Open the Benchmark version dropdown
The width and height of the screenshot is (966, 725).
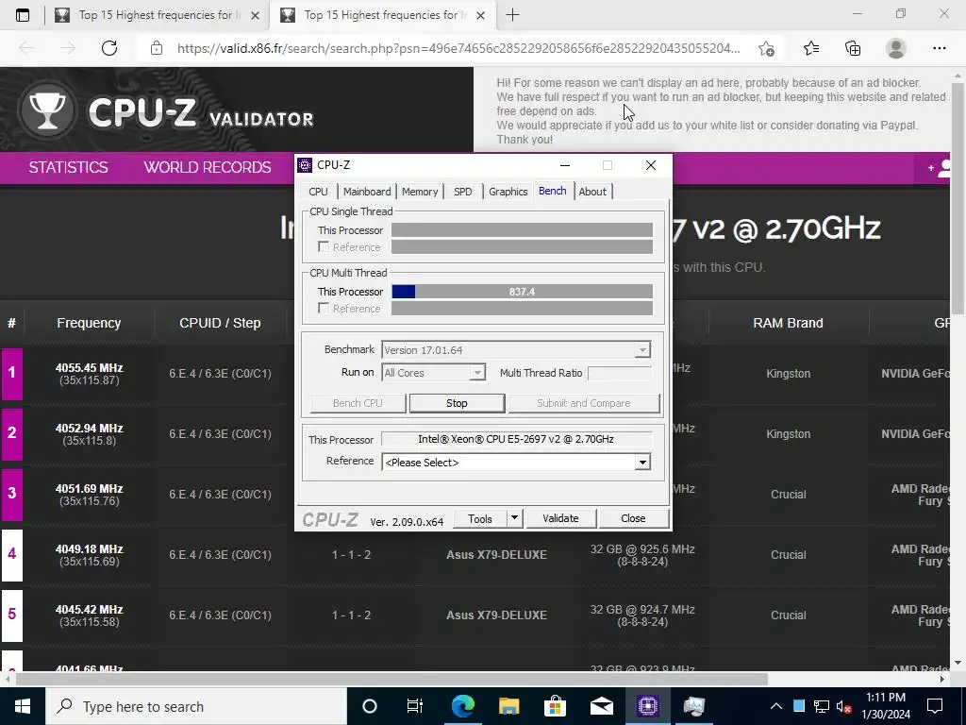pos(641,350)
